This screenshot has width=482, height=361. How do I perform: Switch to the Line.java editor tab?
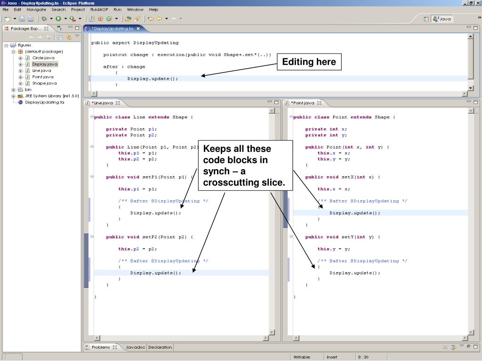click(102, 103)
